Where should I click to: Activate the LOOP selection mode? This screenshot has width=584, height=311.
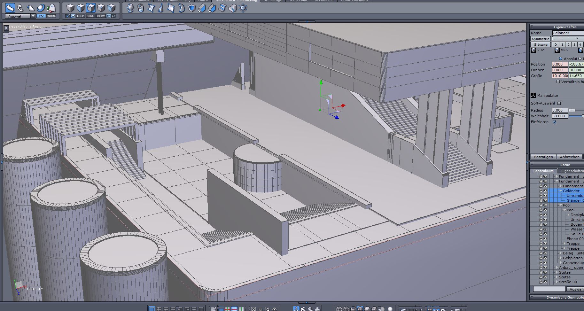click(80, 16)
